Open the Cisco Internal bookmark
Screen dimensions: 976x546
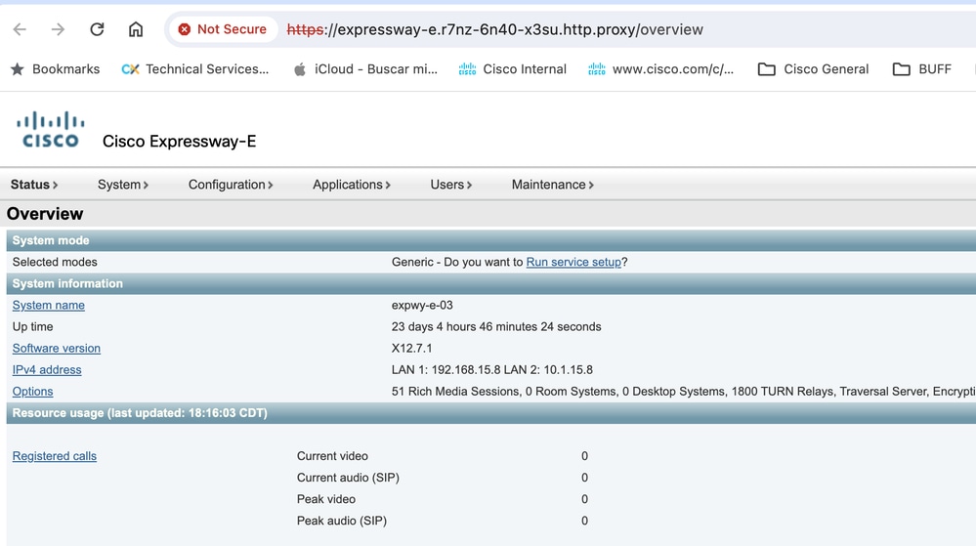(512, 69)
